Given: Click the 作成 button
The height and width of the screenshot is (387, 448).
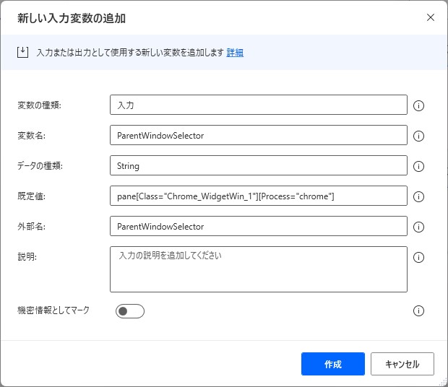Looking at the screenshot, I should click(333, 364).
